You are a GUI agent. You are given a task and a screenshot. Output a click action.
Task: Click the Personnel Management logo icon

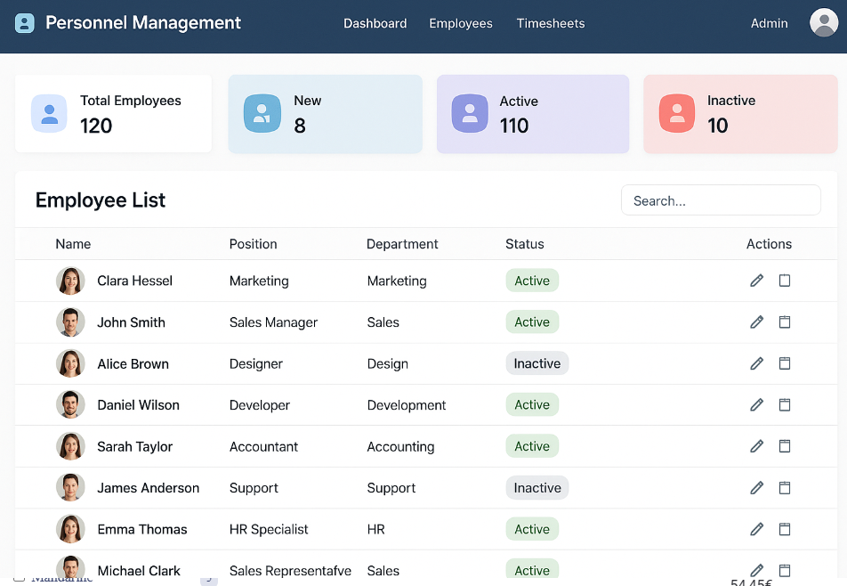(25, 23)
